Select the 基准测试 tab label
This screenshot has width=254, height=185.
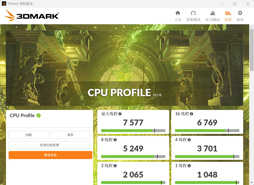[x=193, y=20]
